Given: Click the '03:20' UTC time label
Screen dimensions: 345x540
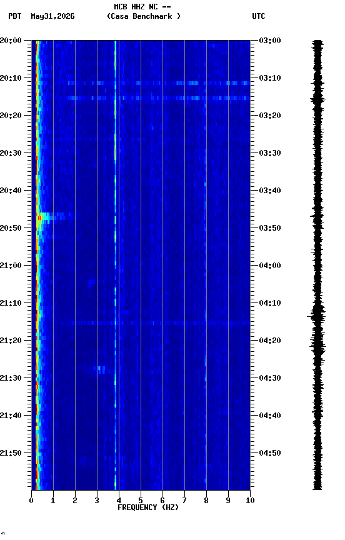Looking at the screenshot, I should tap(270, 116).
